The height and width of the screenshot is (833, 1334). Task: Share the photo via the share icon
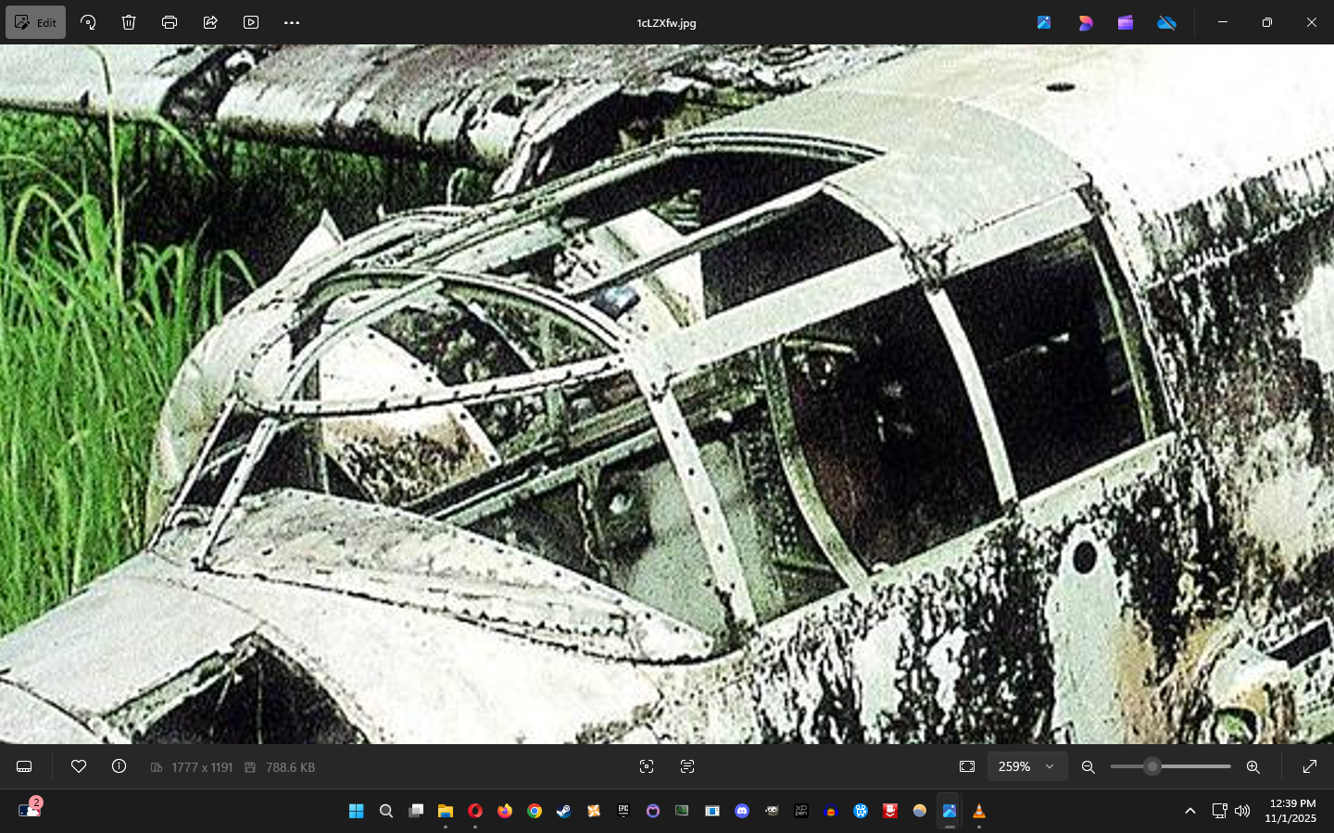pos(210,22)
